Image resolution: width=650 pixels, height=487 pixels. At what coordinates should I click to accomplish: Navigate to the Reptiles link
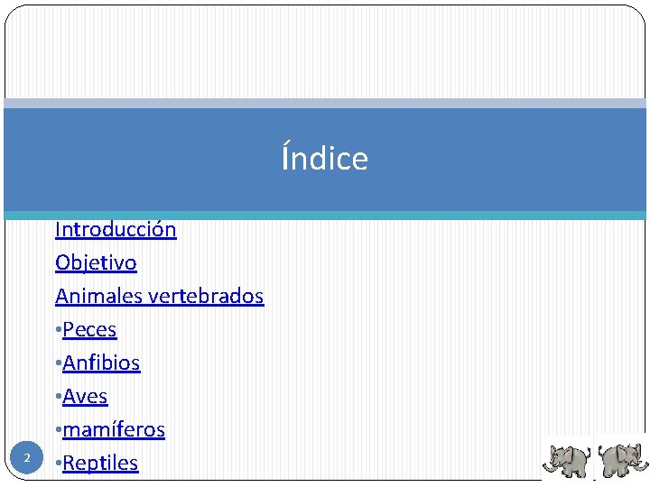[100, 463]
